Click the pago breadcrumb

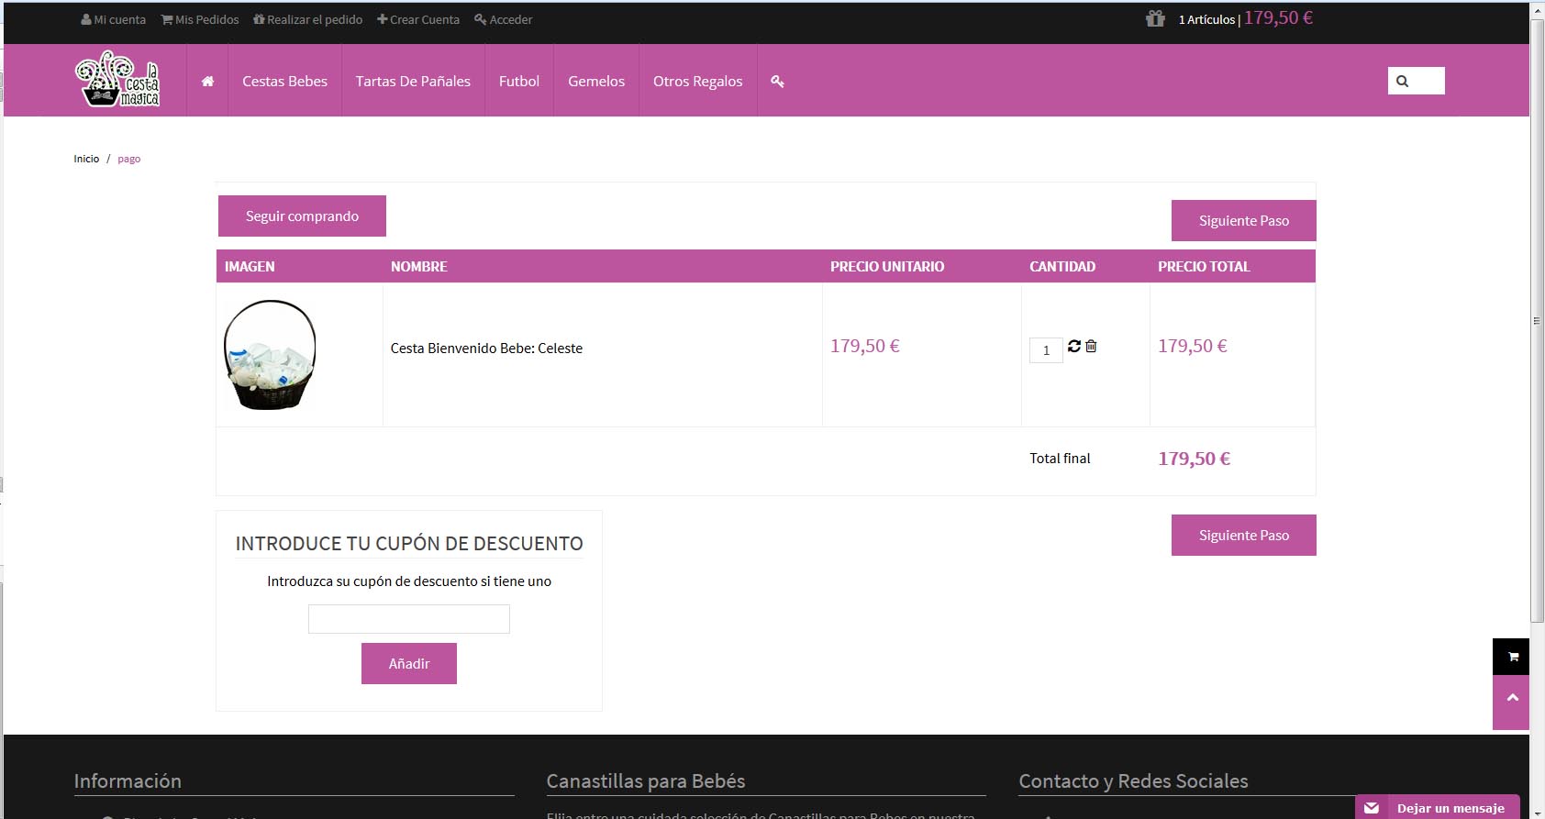pyautogui.click(x=129, y=159)
